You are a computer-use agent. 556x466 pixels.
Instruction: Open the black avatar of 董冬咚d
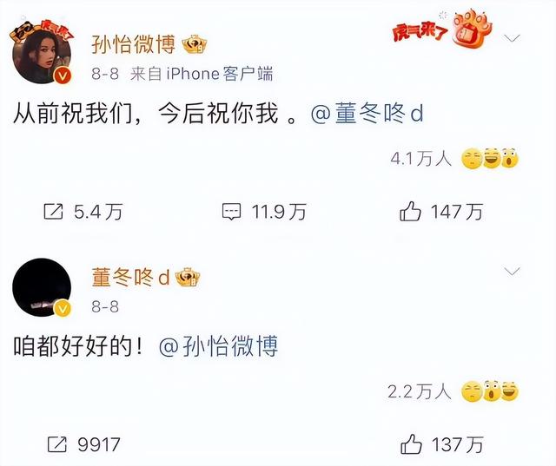click(42, 287)
